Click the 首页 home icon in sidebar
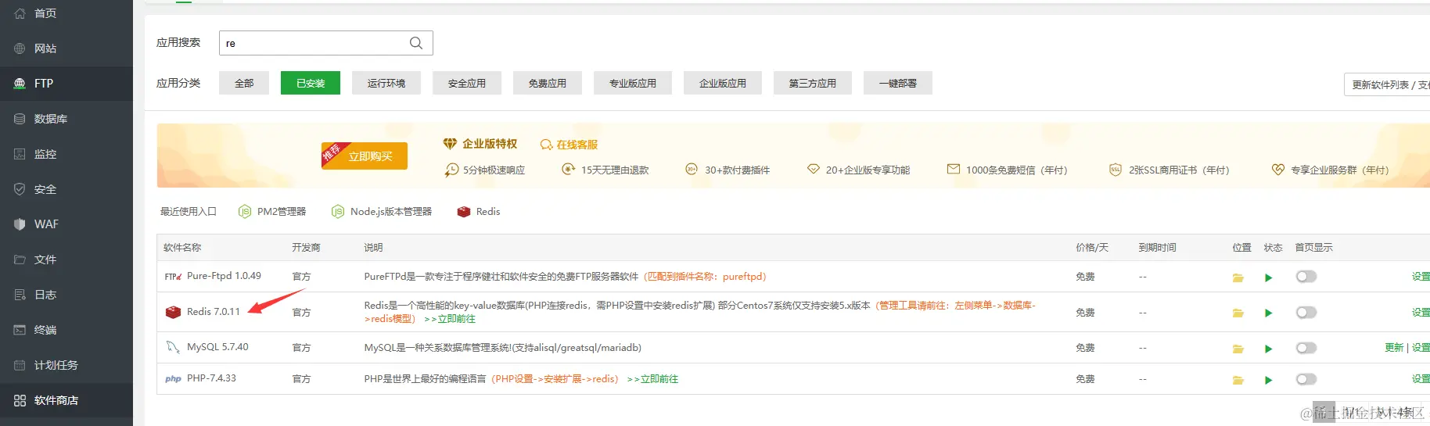 point(20,13)
